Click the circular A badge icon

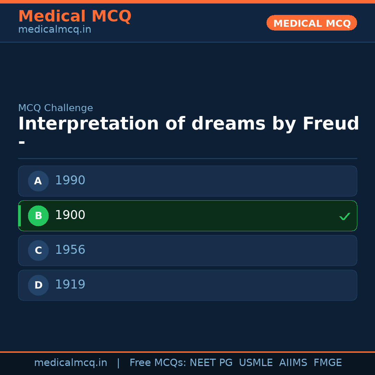click(38, 181)
